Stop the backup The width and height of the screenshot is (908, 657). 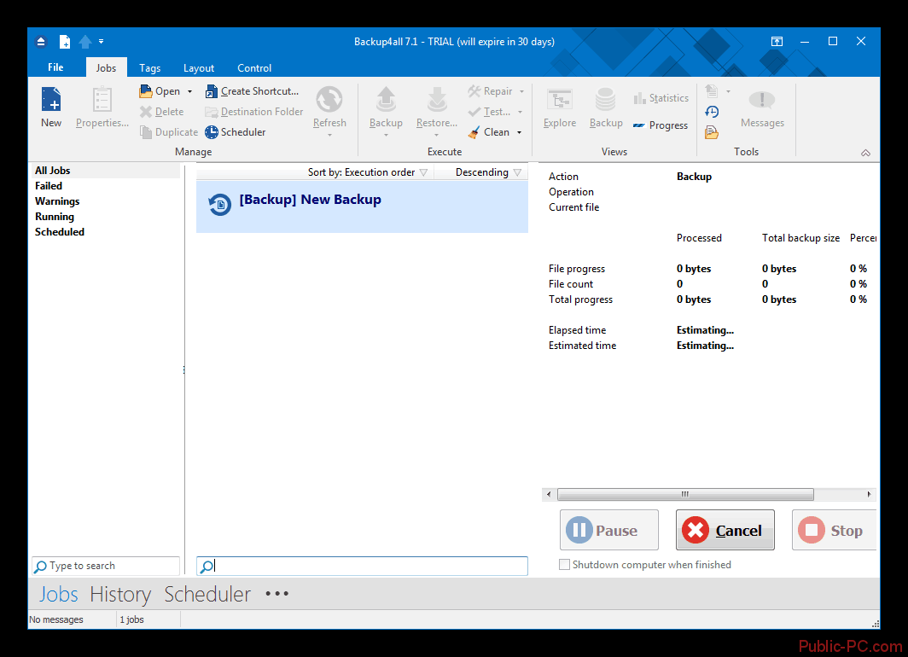click(x=834, y=530)
